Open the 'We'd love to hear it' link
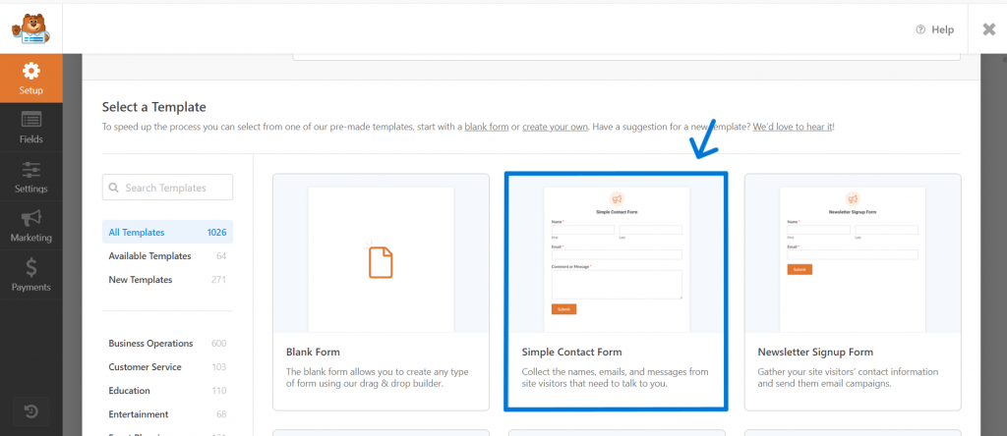1007x436 pixels. click(x=793, y=127)
